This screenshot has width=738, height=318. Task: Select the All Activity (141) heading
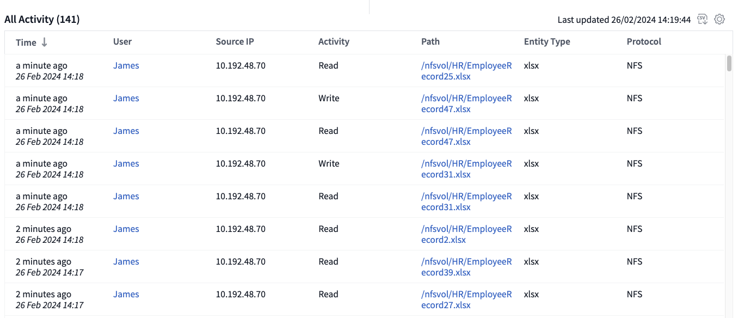point(42,19)
